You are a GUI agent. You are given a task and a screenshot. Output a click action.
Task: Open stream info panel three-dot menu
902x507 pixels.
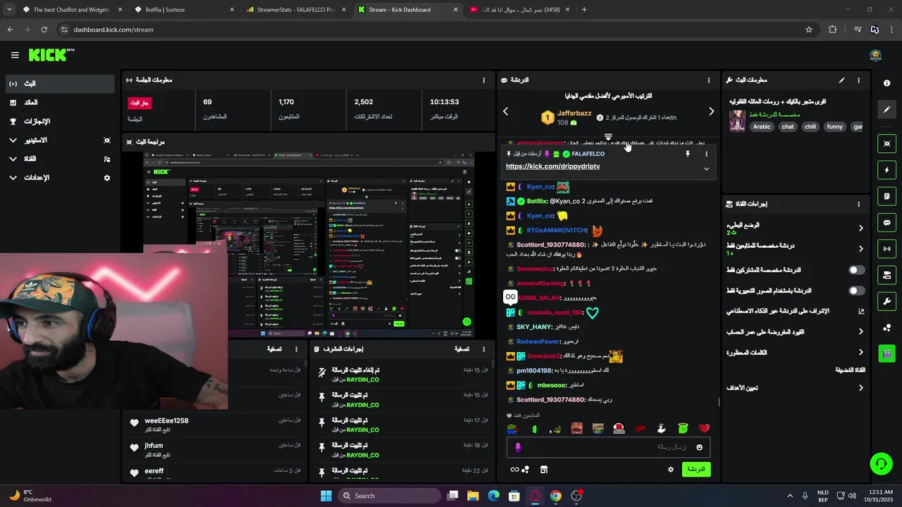(858, 80)
